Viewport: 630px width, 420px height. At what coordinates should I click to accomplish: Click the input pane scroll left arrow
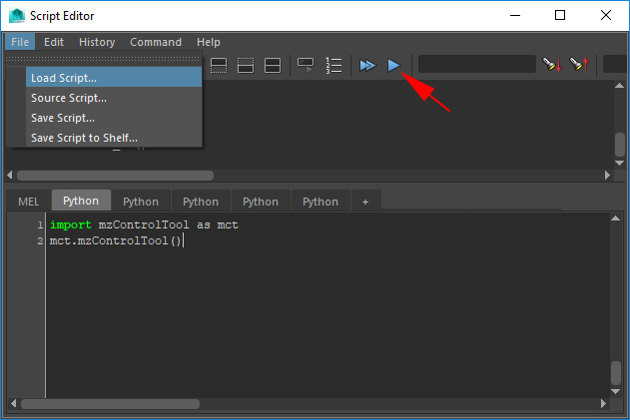tap(14, 403)
